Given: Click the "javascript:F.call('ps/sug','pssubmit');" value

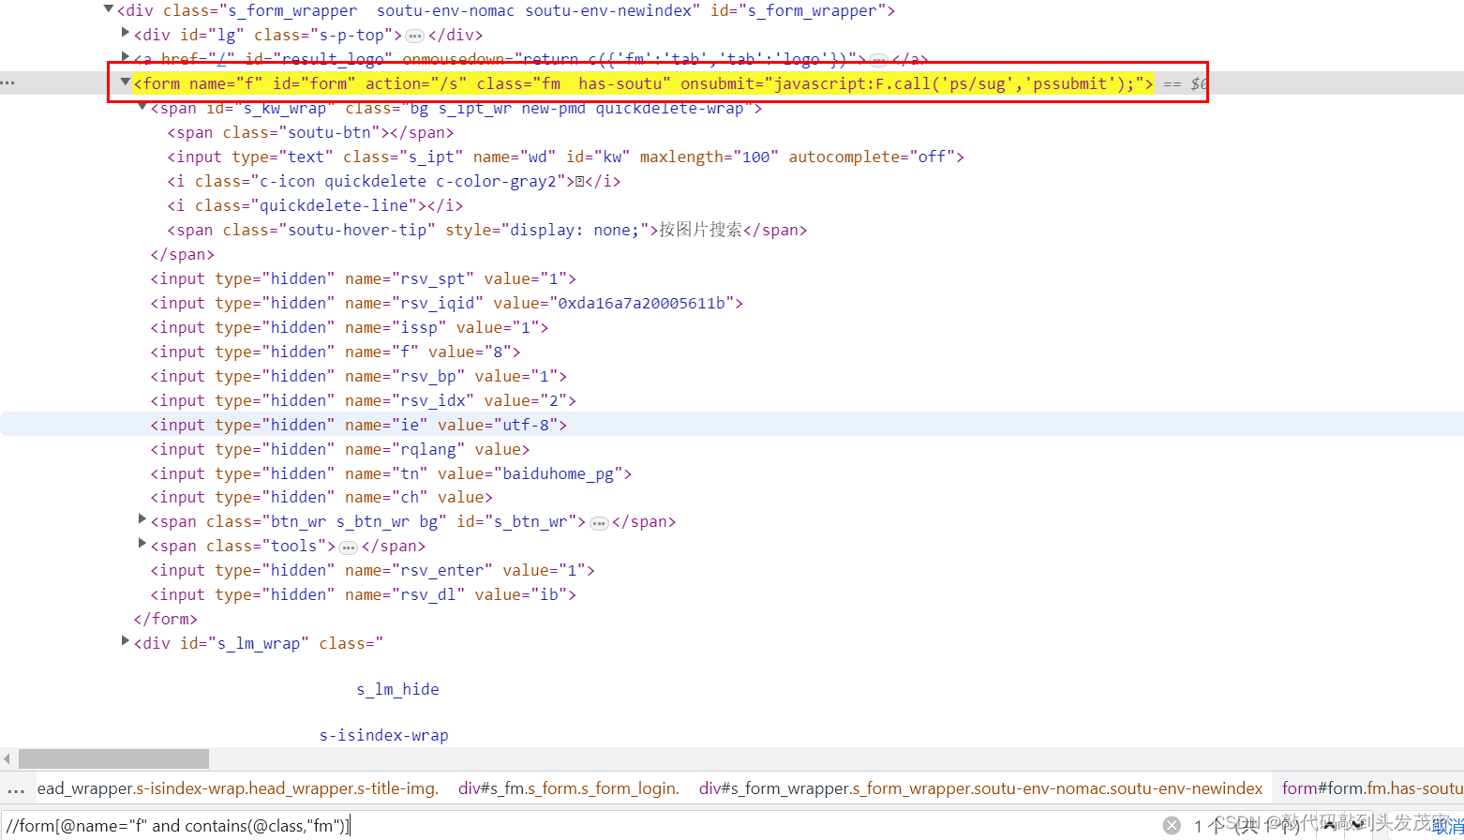Looking at the screenshot, I should coord(953,83).
